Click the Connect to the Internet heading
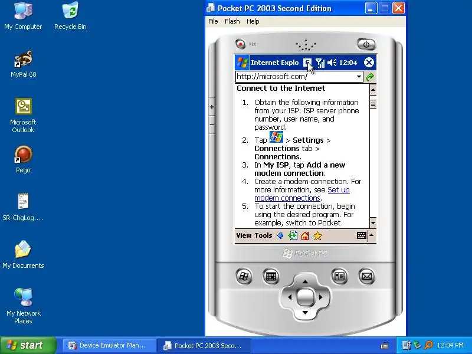The width and height of the screenshot is (472, 354). pos(281,88)
